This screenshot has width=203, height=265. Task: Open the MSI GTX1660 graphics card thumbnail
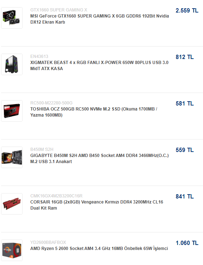(12, 18)
